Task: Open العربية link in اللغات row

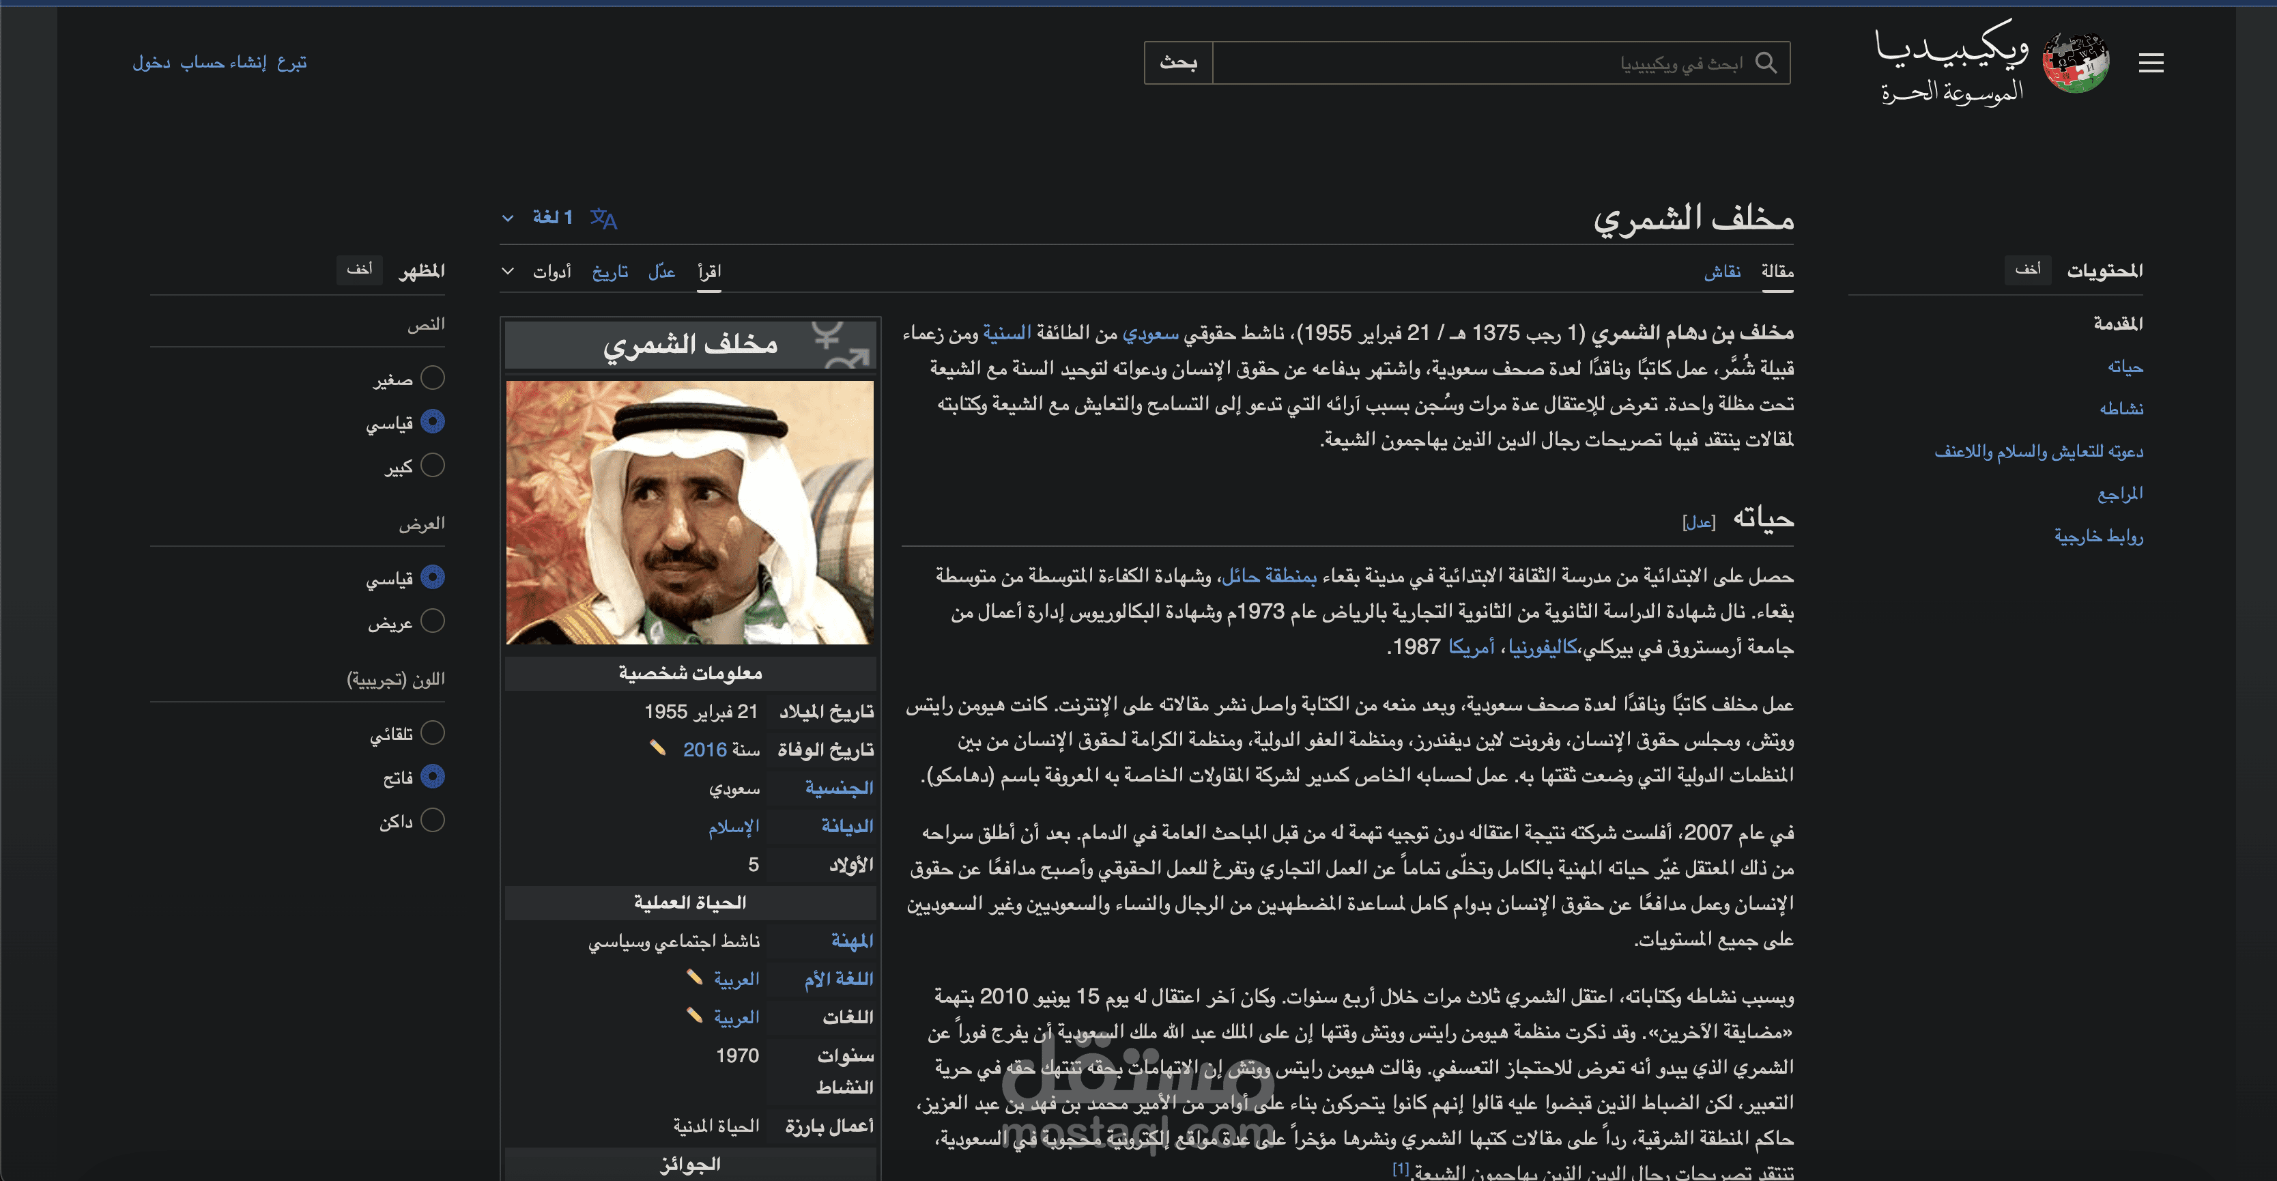Action: (736, 1017)
